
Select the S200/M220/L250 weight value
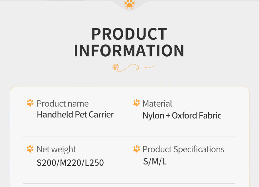[70, 162]
